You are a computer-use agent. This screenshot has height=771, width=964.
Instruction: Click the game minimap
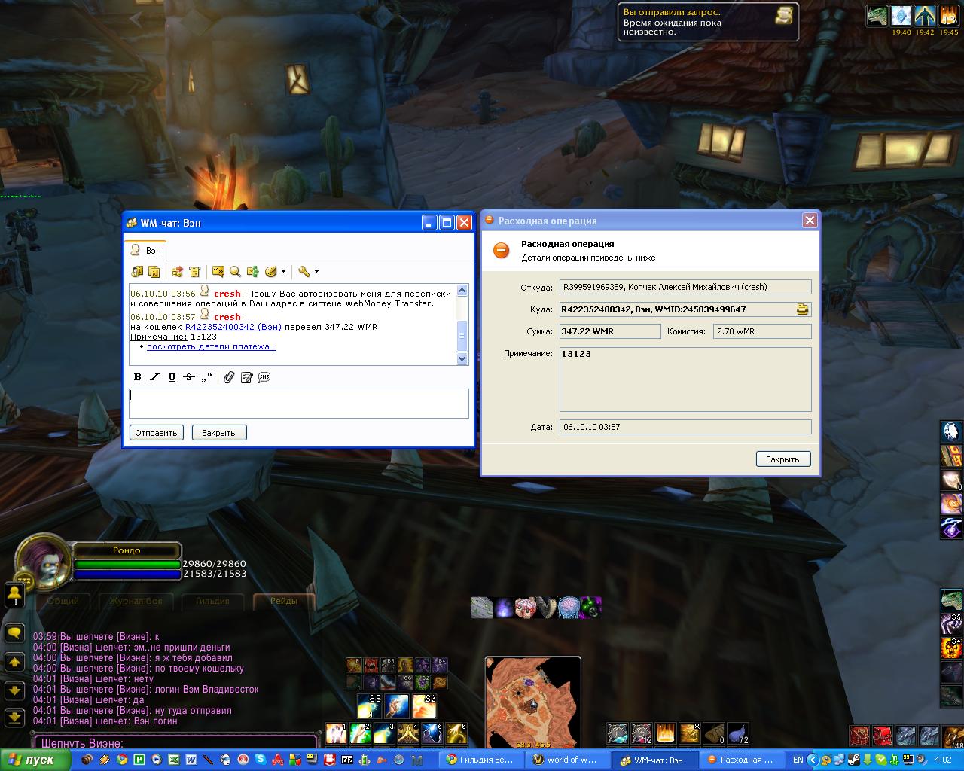tap(532, 702)
